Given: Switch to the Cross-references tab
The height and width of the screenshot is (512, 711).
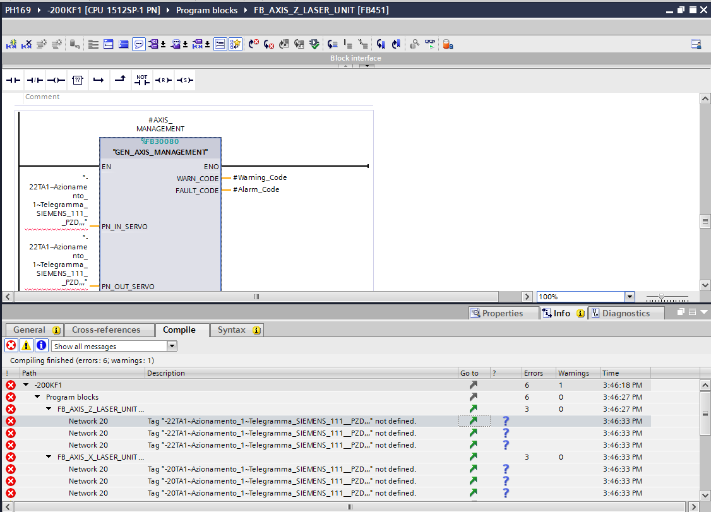Looking at the screenshot, I should tap(106, 330).
